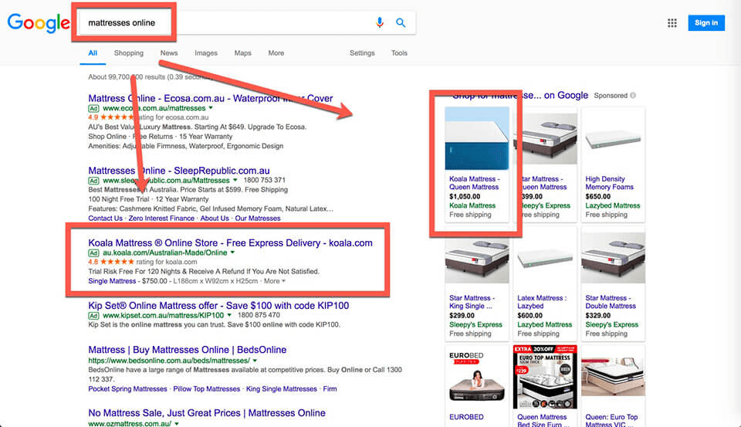Open Our Mattresses sitelink
741x427 pixels.
(x=258, y=218)
